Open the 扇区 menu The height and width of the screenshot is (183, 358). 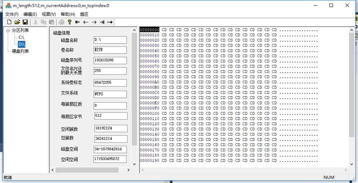point(84,14)
